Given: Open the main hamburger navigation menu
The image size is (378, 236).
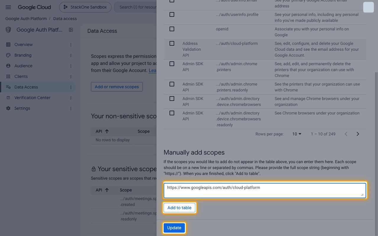Looking at the screenshot, I should pos(8,7).
